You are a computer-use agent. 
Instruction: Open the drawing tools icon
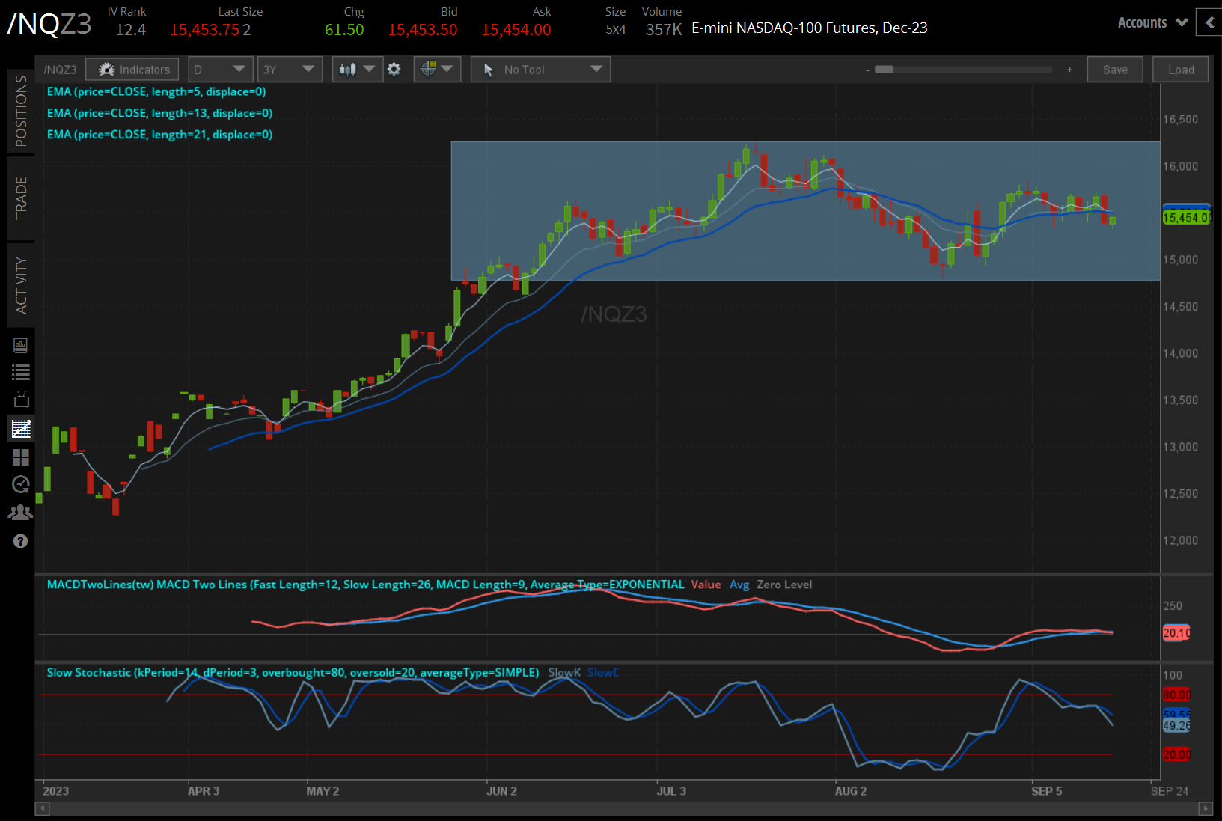(428, 69)
